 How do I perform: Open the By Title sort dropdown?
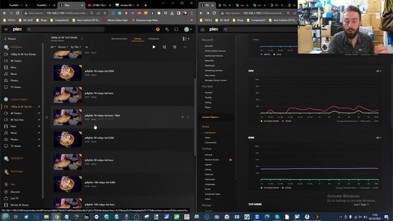tap(76, 47)
